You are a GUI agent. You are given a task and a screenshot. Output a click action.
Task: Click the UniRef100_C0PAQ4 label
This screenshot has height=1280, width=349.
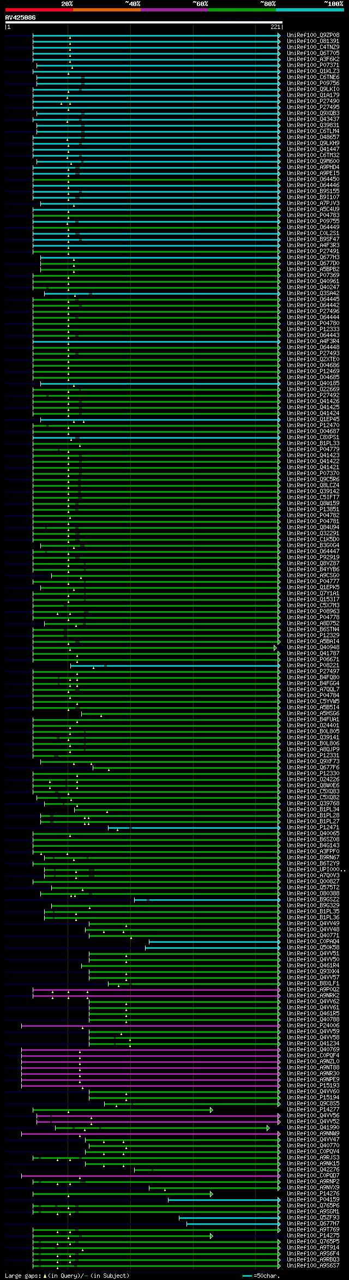(313, 941)
